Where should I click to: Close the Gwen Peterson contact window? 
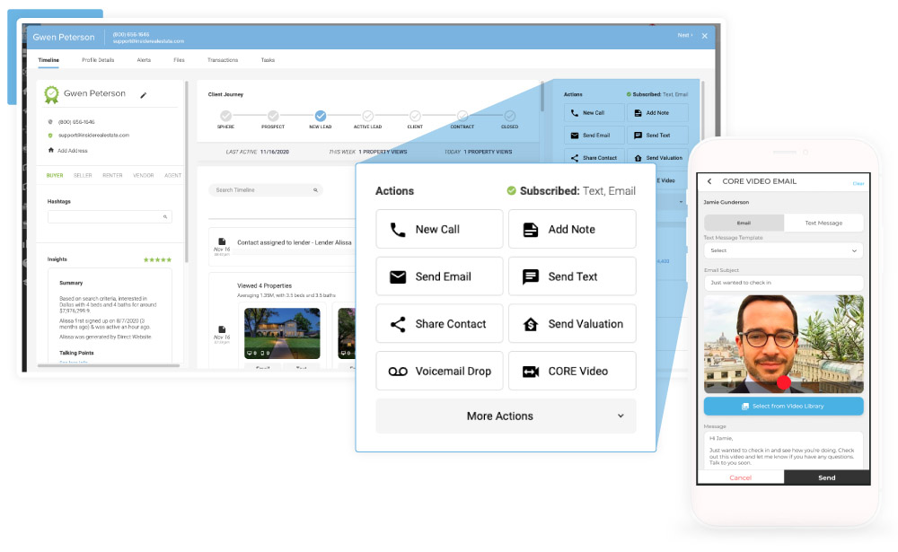point(705,36)
